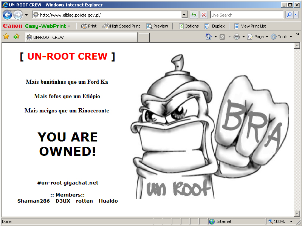Open Canon Preview
This screenshot has height=226, width=302.
157,26
